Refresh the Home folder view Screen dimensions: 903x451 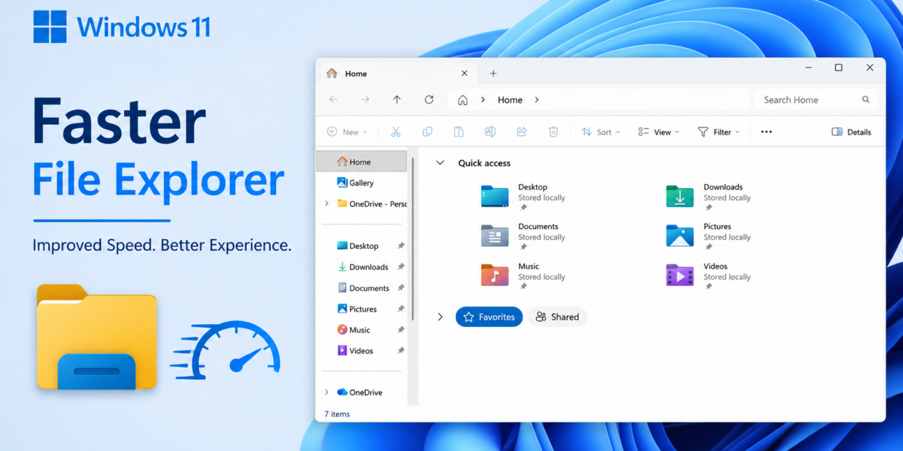(x=429, y=100)
